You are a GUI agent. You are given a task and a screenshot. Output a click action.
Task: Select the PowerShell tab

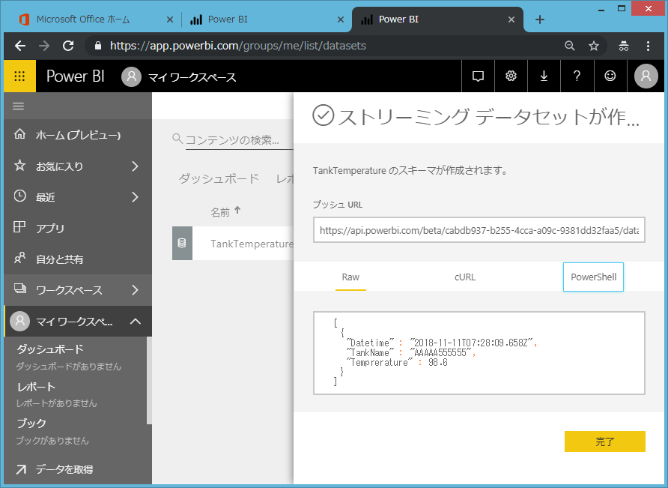(593, 277)
